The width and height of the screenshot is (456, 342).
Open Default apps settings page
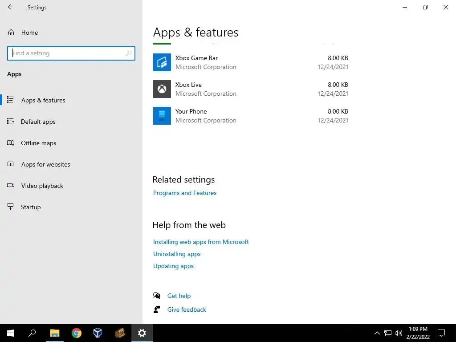click(38, 122)
